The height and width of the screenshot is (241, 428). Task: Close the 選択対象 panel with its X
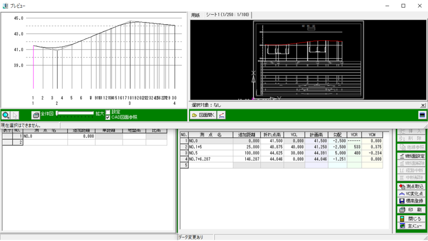tap(423, 105)
